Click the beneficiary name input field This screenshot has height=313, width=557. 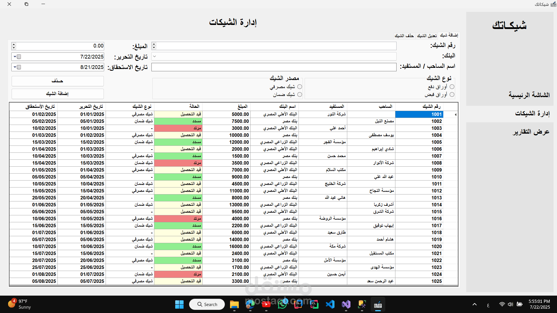pos(274,67)
